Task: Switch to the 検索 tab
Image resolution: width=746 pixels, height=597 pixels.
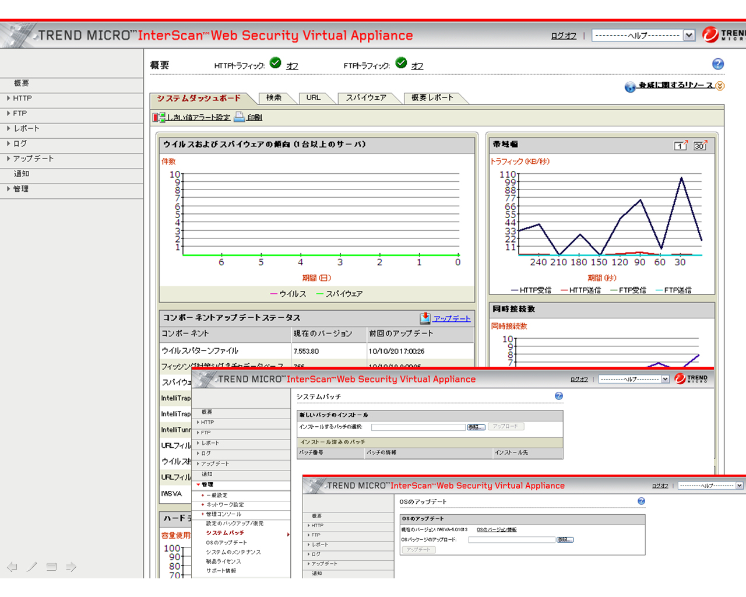Action: point(274,98)
